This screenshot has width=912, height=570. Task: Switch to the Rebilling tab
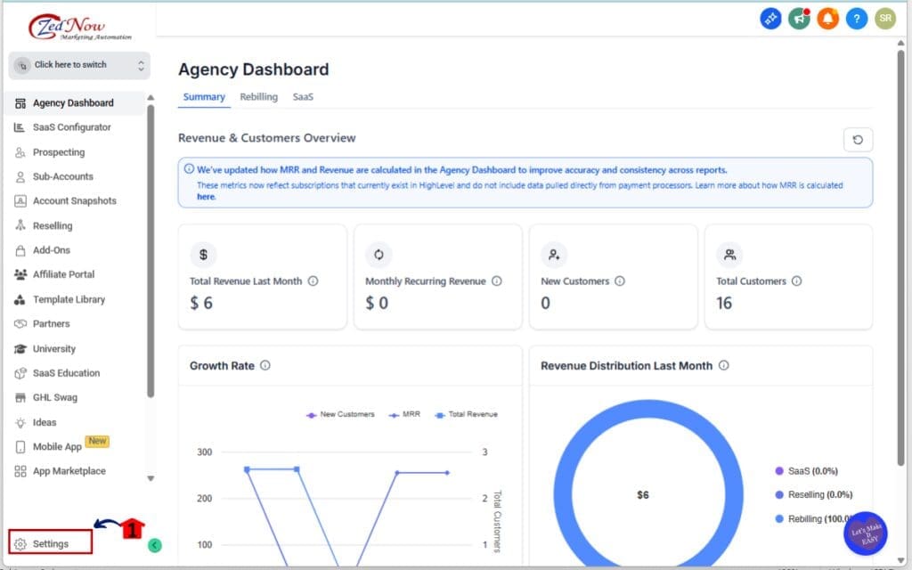pyautogui.click(x=258, y=97)
